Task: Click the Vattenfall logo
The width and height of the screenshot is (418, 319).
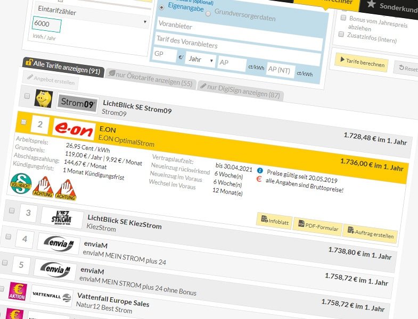Action: [x=51, y=296]
